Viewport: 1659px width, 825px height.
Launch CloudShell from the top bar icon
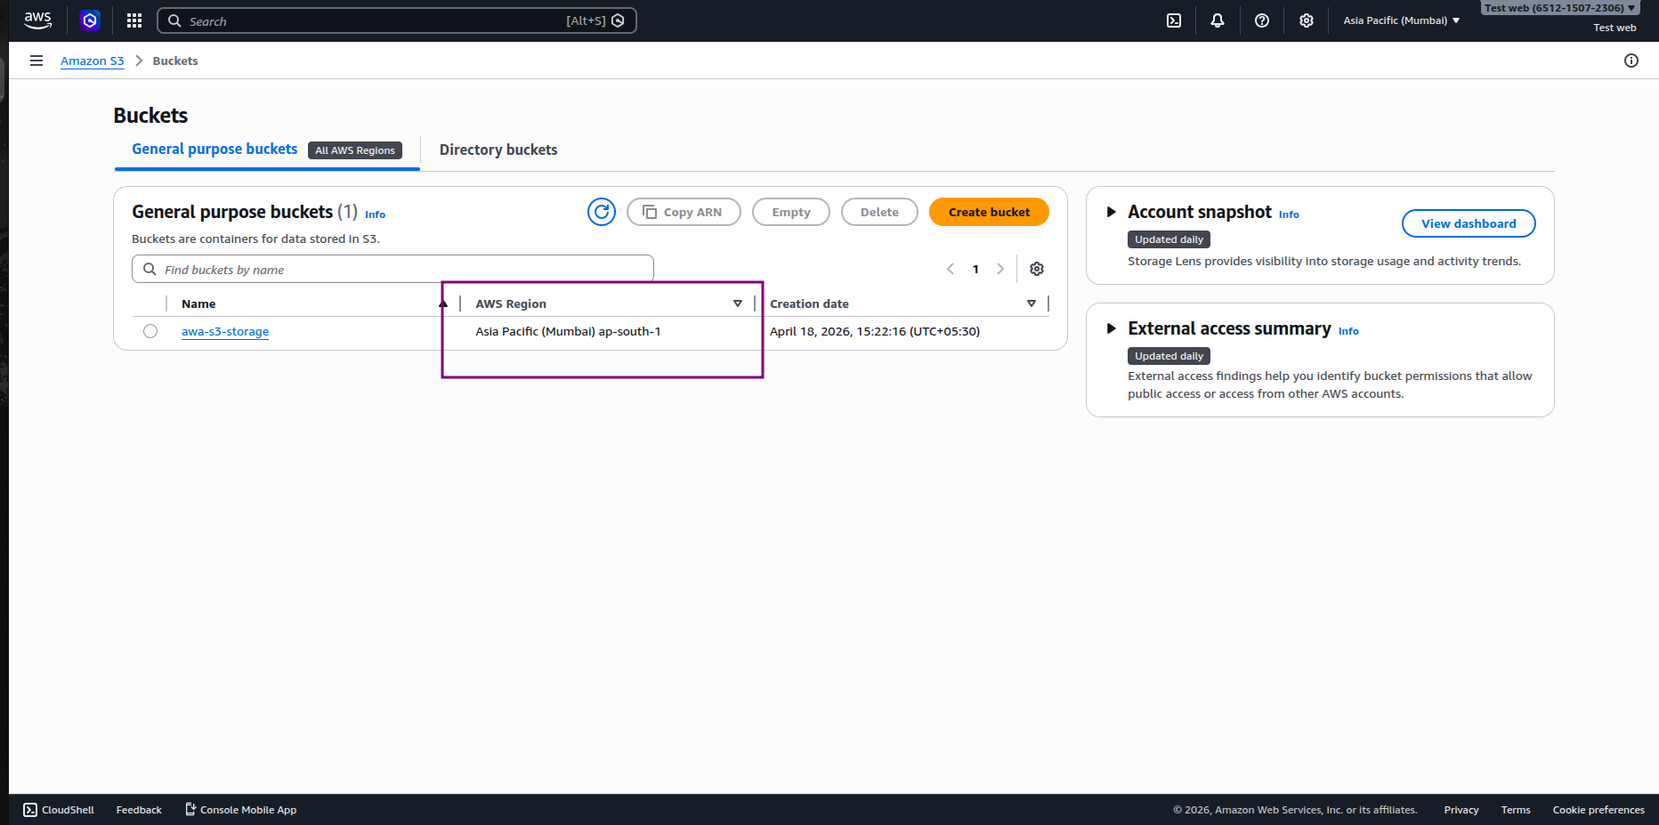click(x=1174, y=20)
